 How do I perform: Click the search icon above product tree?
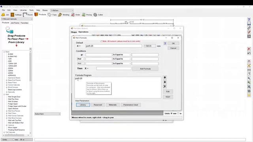click(x=30, y=49)
